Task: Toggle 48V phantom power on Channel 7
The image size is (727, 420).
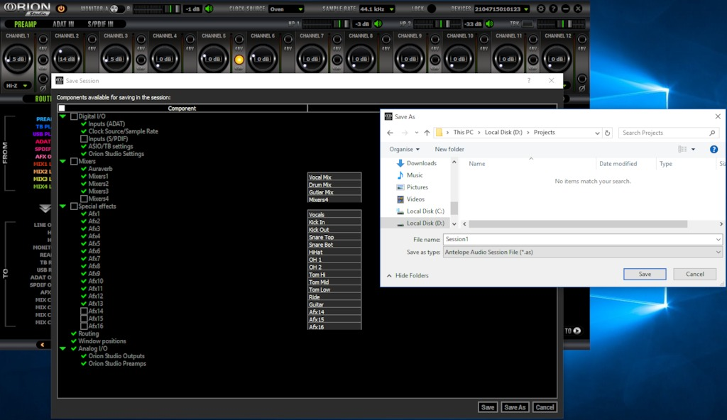Action: [337, 40]
